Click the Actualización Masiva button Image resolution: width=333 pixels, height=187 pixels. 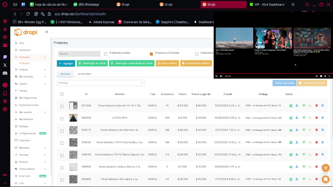click(x=196, y=63)
